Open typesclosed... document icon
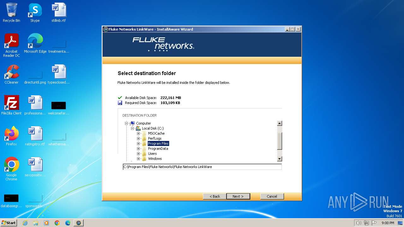Viewport: 404px width, 227px height. tap(58, 74)
